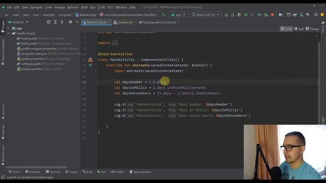The width and height of the screenshot is (326, 183).
Task: Open the Build Variants sidebar button
Action: (x=3, y=155)
